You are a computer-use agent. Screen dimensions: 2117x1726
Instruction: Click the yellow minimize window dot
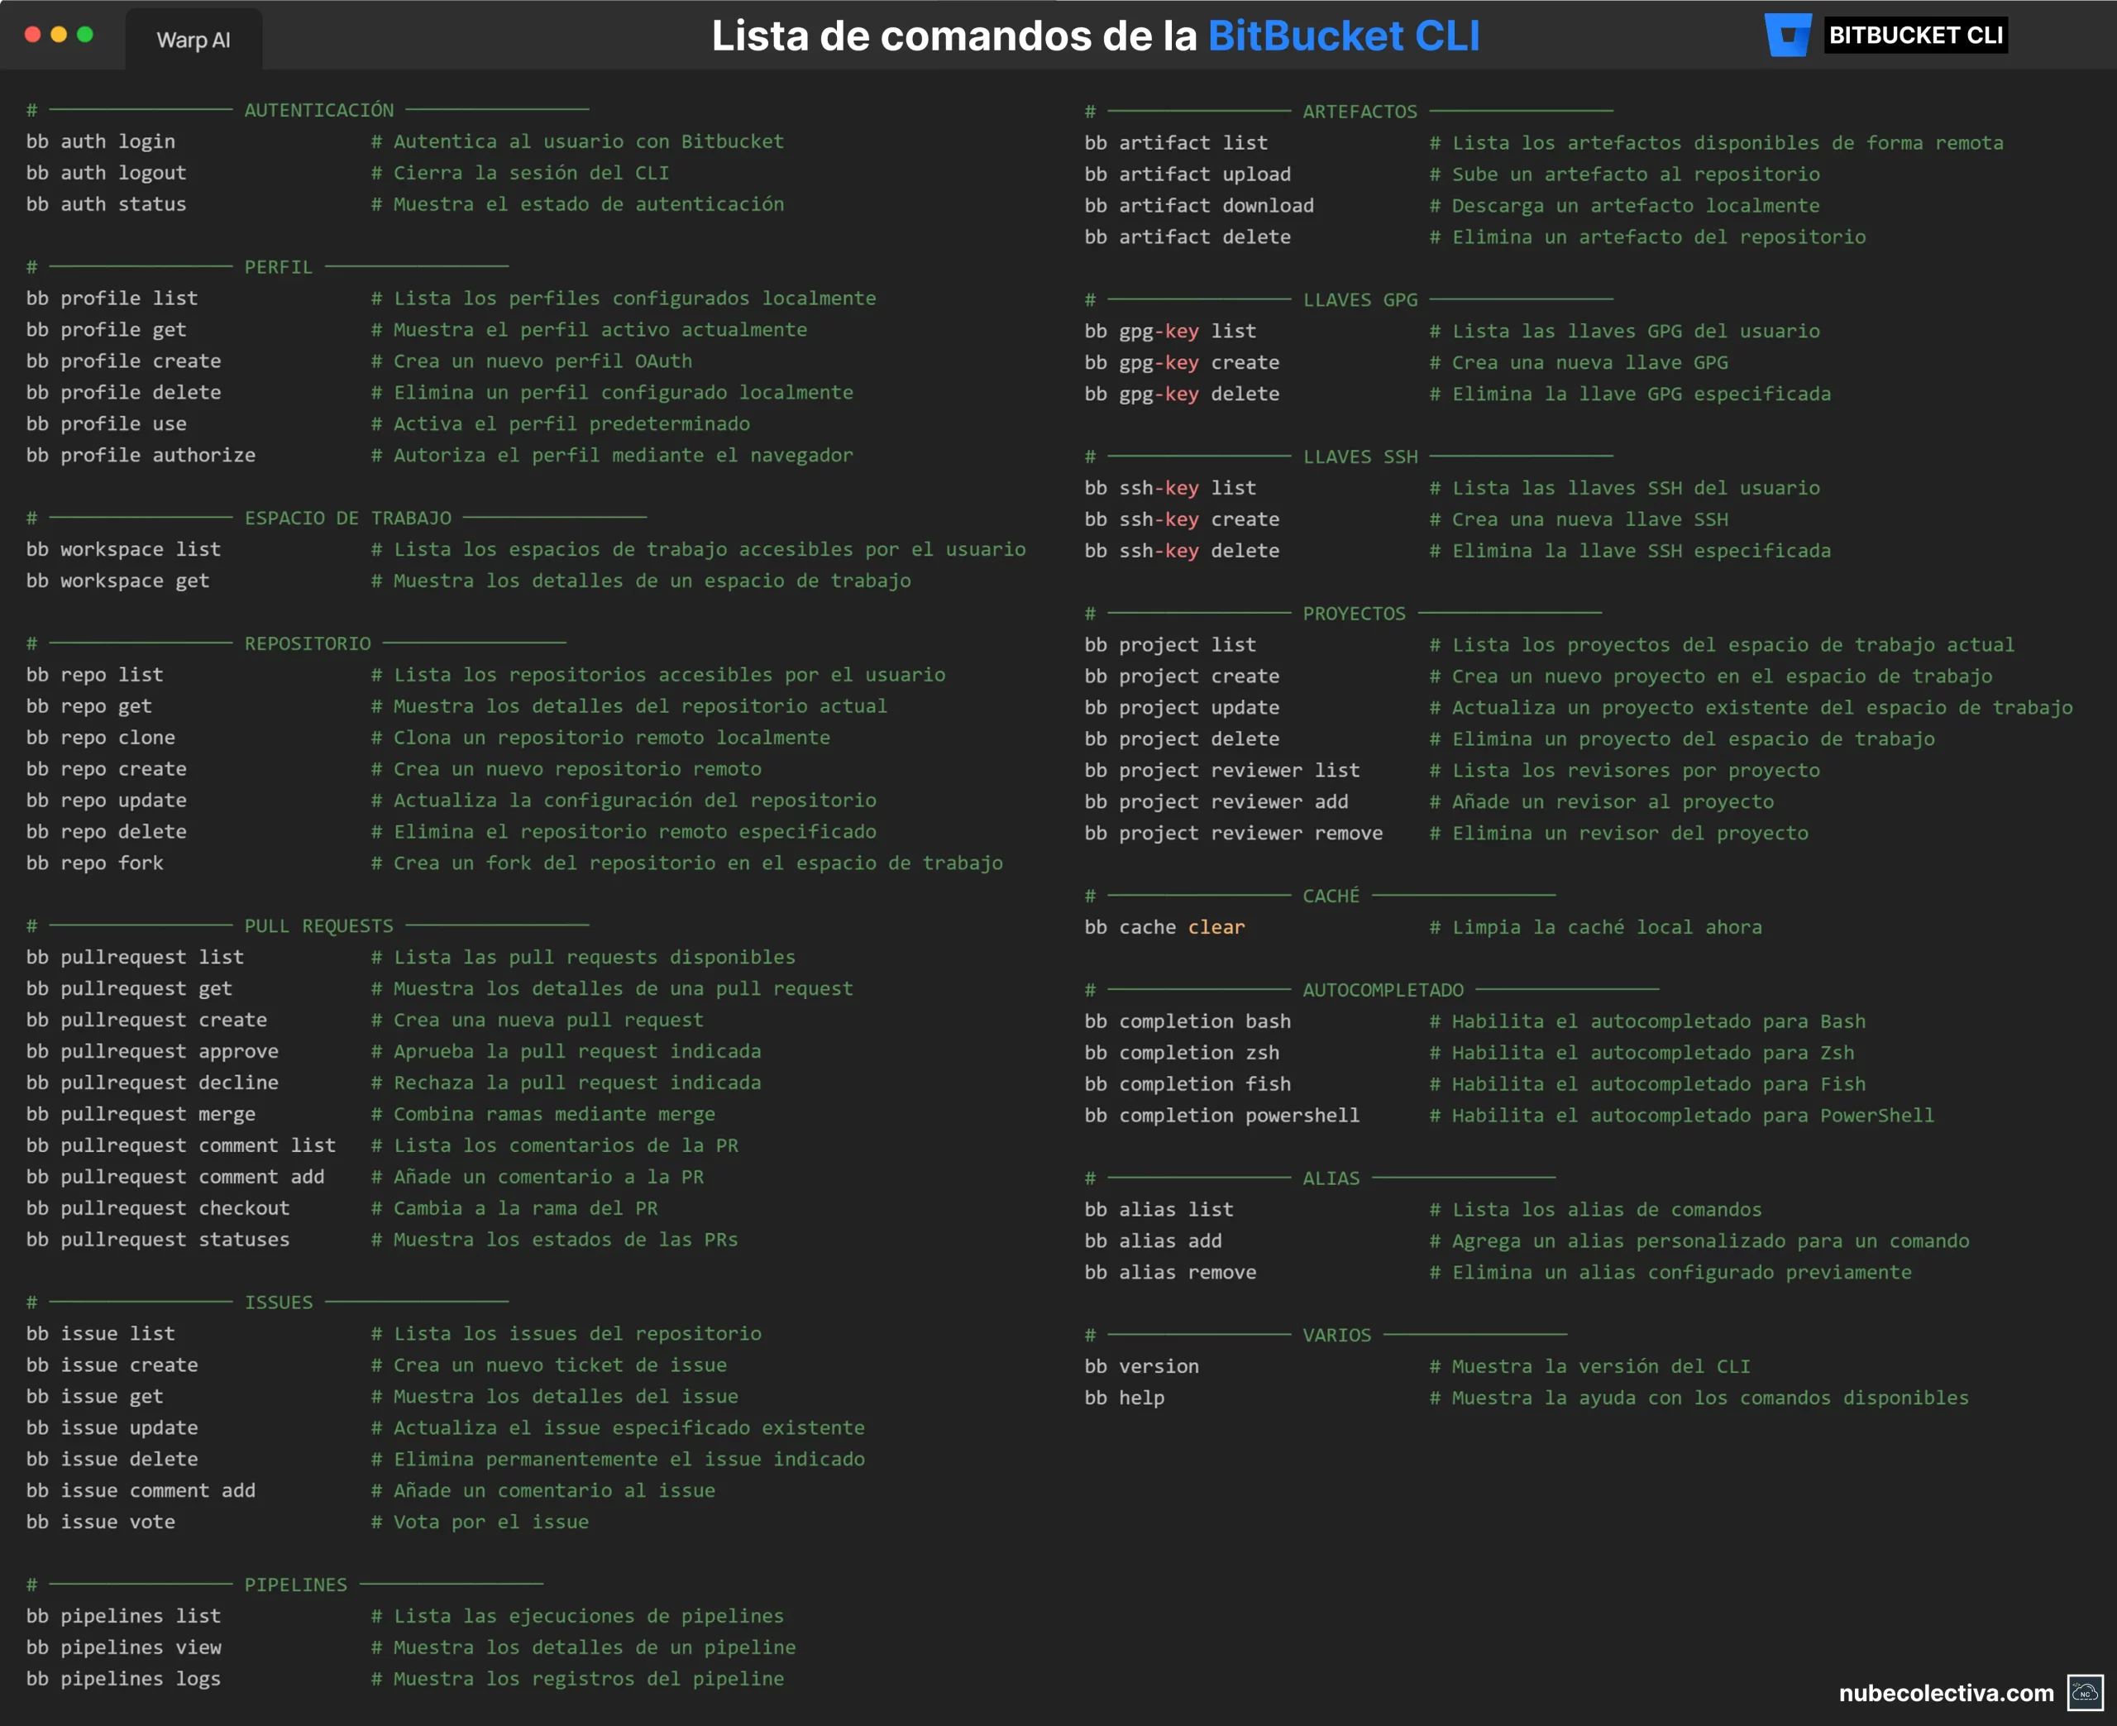[59, 35]
